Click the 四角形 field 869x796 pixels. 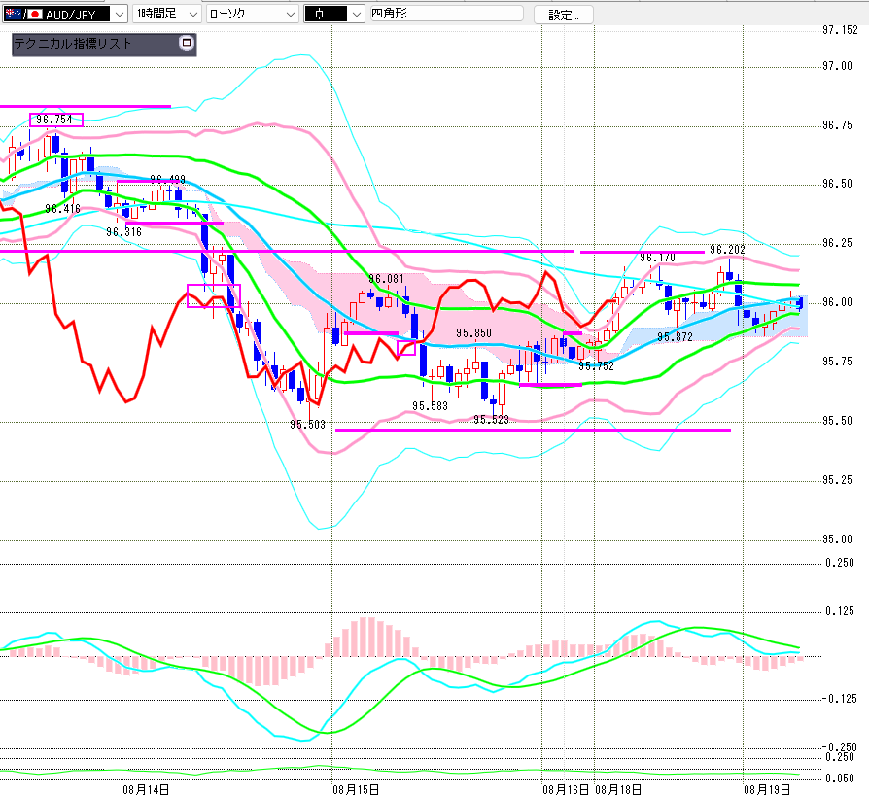click(446, 14)
